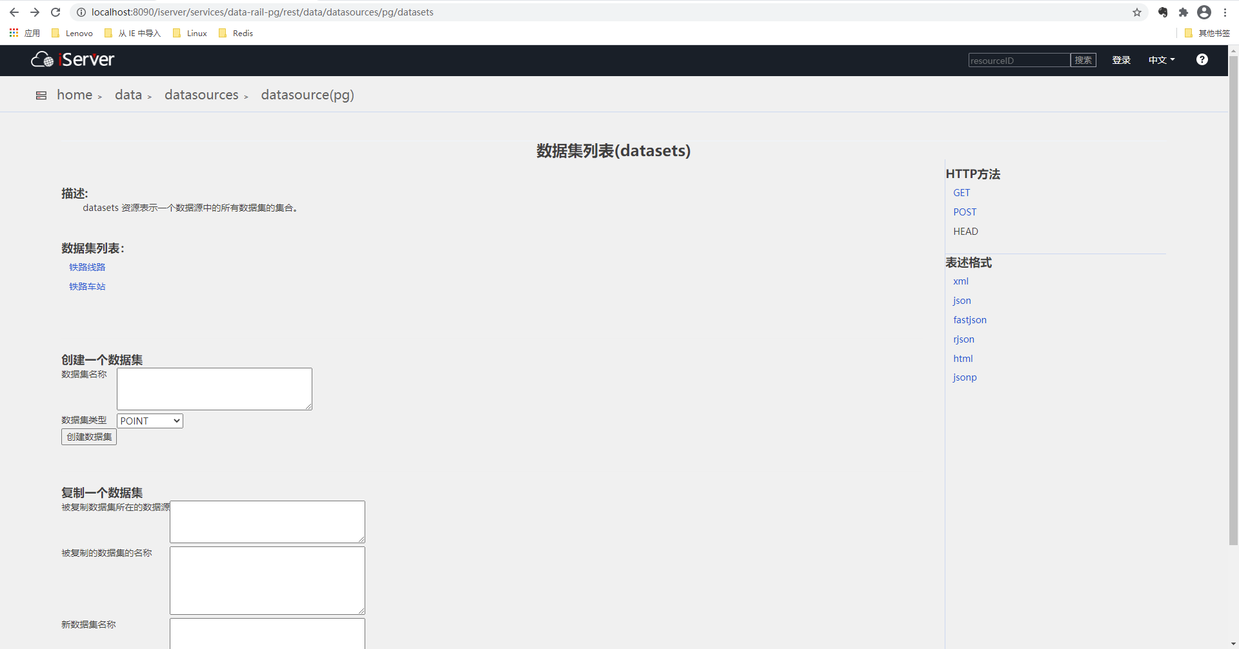
Task: Click the forward navigation arrow
Action: coord(35,12)
